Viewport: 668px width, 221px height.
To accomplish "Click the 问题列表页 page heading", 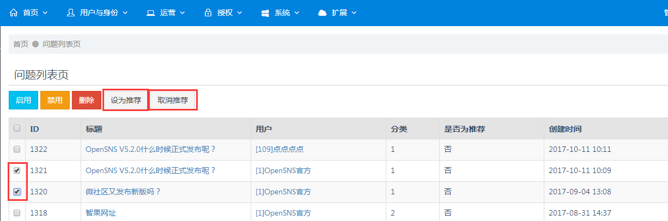I will click(41, 75).
